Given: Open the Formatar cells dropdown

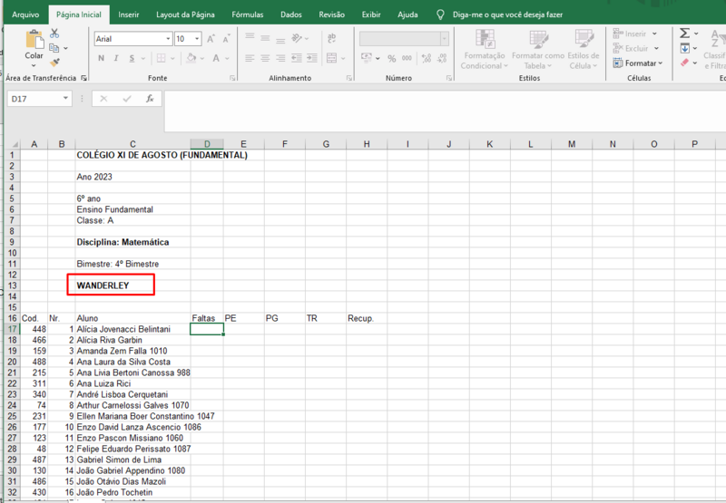Looking at the screenshot, I should [639, 63].
